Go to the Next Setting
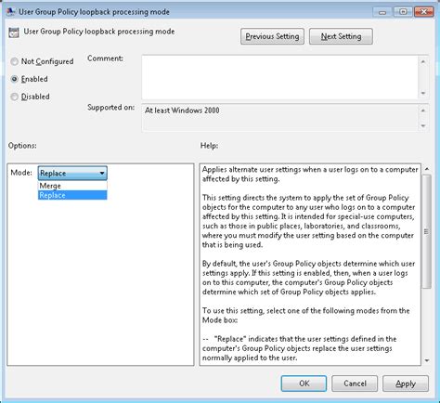Screen dimensions: 440x403 (341, 36)
